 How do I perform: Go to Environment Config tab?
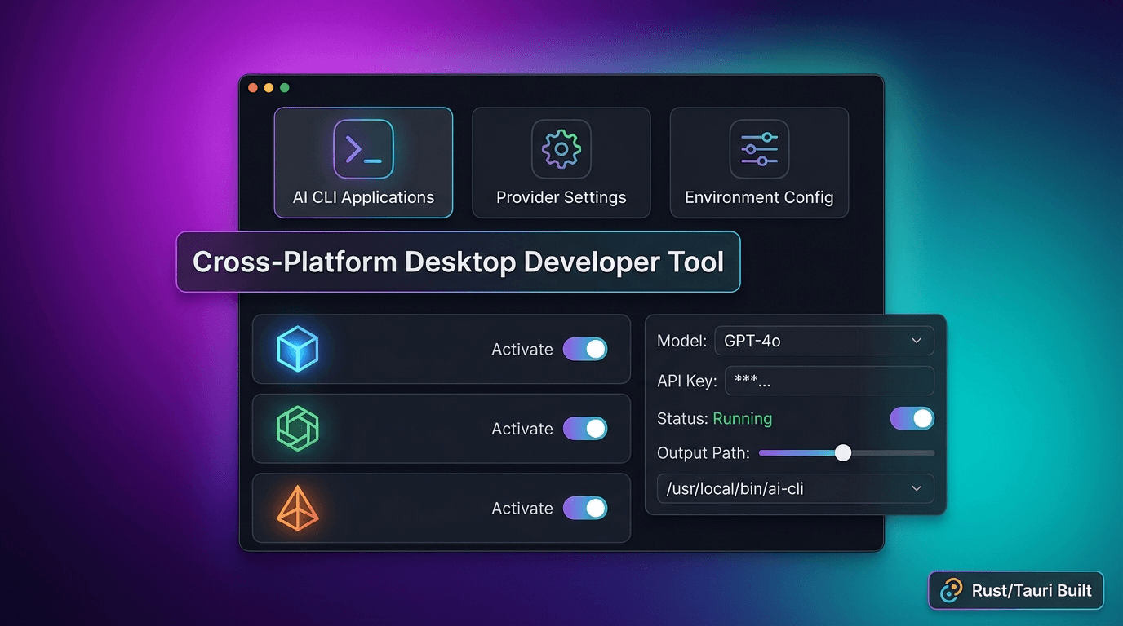[x=759, y=163]
